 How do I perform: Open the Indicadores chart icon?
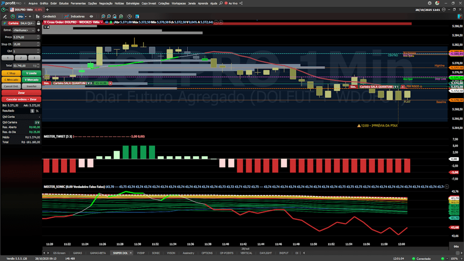click(x=66, y=16)
